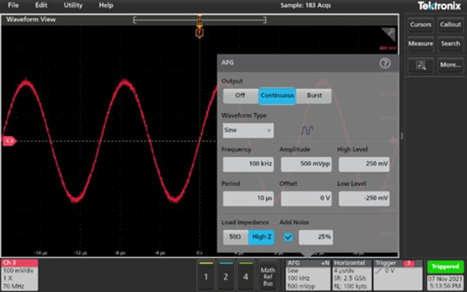Click the Period 10 µs field
The image size is (467, 292).
tap(248, 199)
